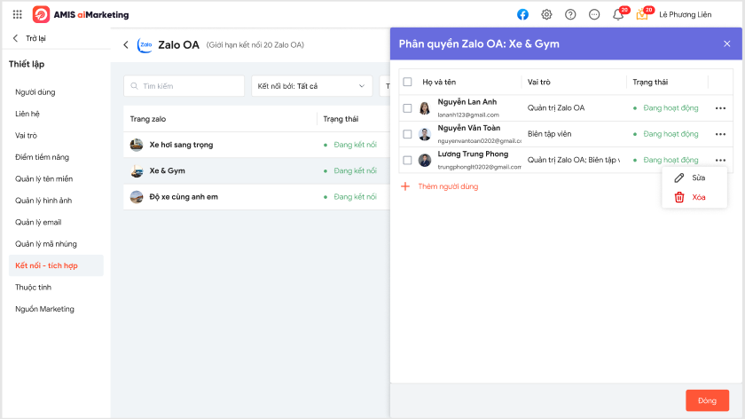Click the Vai trò column header in panel
Viewport: 745px width, 419px height.
click(x=539, y=82)
